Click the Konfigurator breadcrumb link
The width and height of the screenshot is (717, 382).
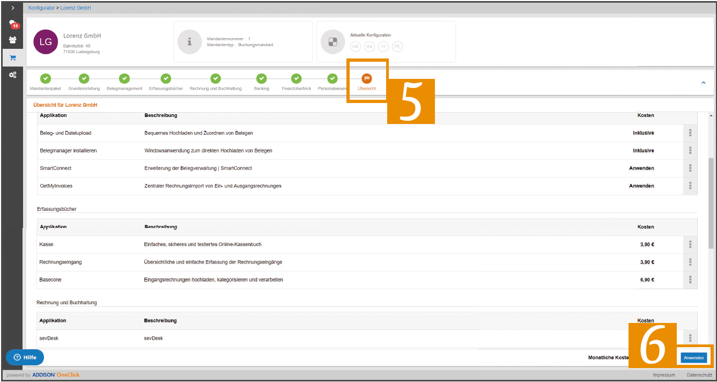click(42, 9)
